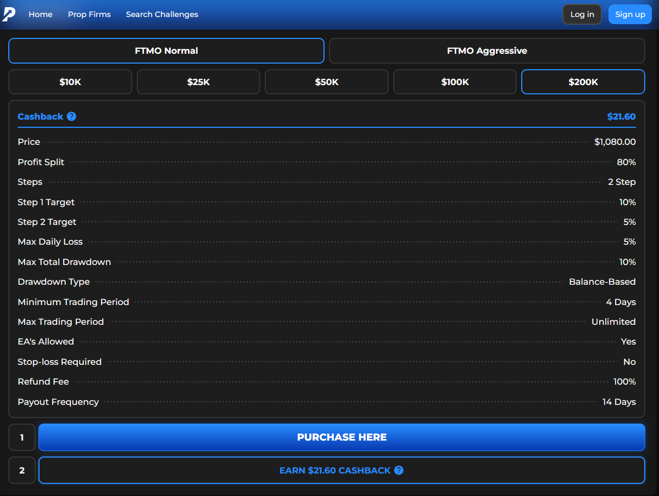Click step number 1 box
Screen dimensions: 659x496
pos(22,437)
